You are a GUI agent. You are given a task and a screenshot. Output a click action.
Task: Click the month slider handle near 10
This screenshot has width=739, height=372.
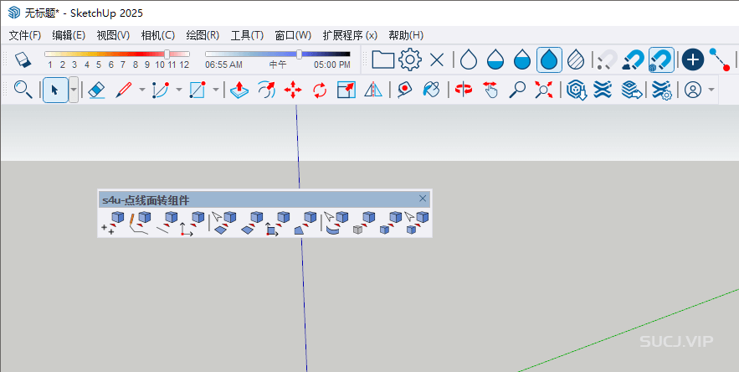coord(167,54)
